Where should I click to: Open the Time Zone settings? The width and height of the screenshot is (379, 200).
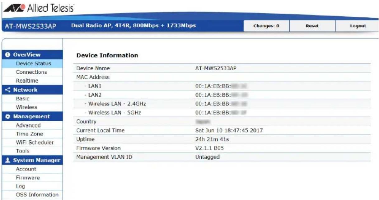(x=30, y=134)
